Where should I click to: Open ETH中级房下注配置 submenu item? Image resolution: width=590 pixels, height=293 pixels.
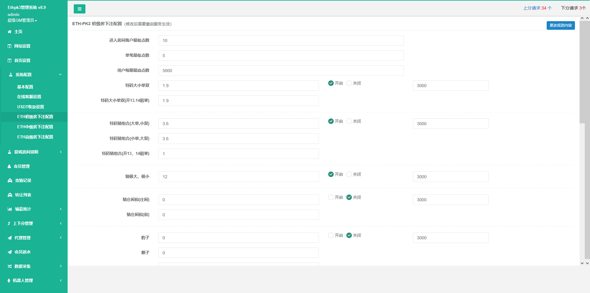(35, 127)
